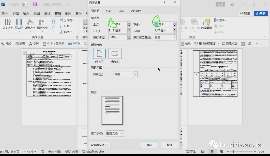Click the Share (共享) button
Viewport: 270px width, 156px height.
click(261, 13)
